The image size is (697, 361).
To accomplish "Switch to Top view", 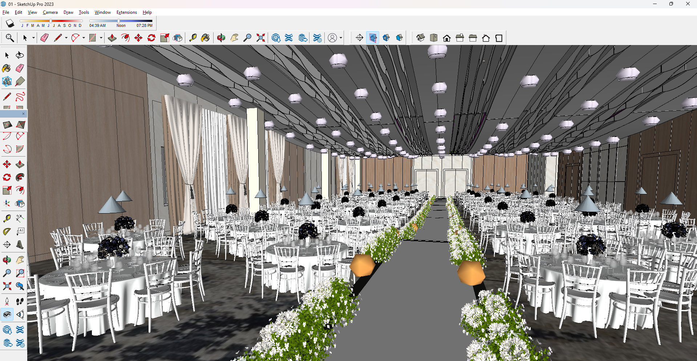I will coord(434,38).
